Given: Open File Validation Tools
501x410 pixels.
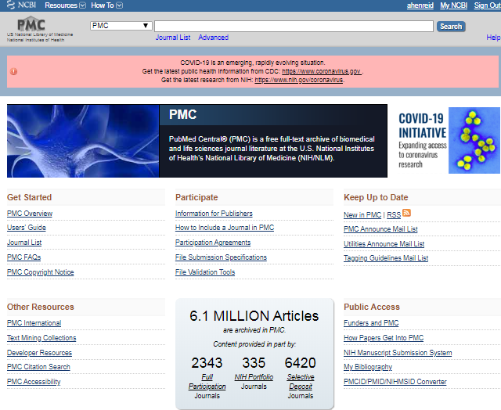Looking at the screenshot, I should click(x=205, y=272).
